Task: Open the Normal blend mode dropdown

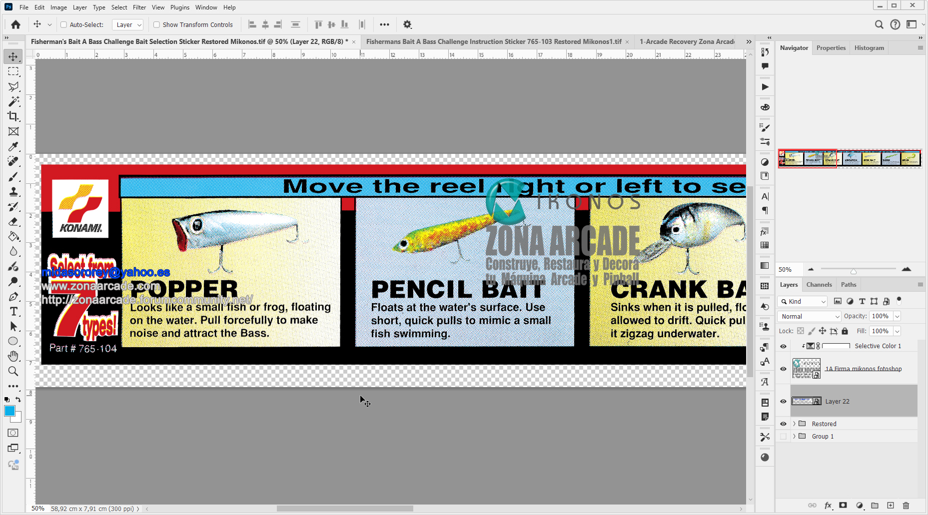Action: pos(808,316)
